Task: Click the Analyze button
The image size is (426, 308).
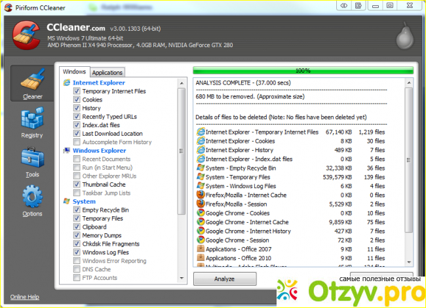Action: click(x=224, y=279)
